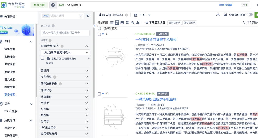The image size is (258, 138).
Task: Click the download results icon
Action: [218, 15]
